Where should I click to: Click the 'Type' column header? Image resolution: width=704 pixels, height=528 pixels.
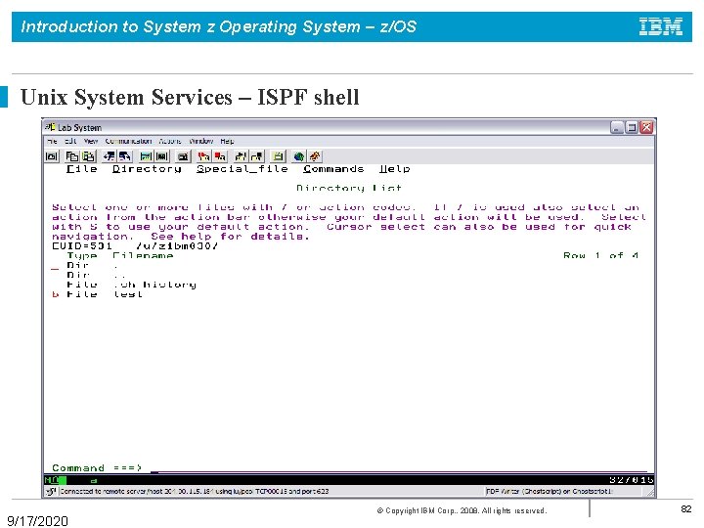pos(82,256)
